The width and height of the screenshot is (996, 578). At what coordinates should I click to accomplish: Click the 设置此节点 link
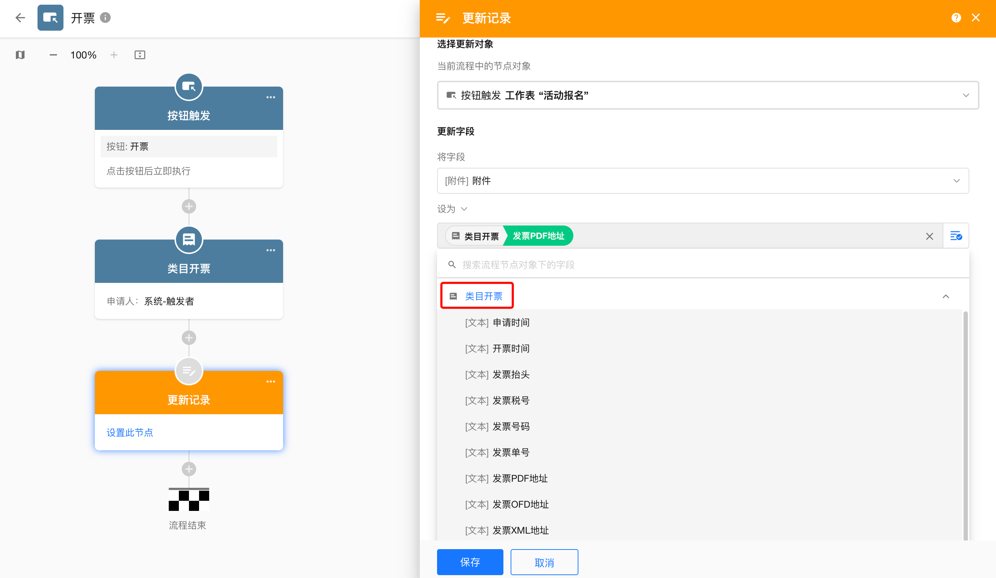pos(129,433)
